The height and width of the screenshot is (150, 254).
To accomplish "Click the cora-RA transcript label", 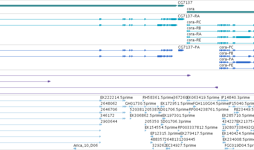I will coord(194,34).
